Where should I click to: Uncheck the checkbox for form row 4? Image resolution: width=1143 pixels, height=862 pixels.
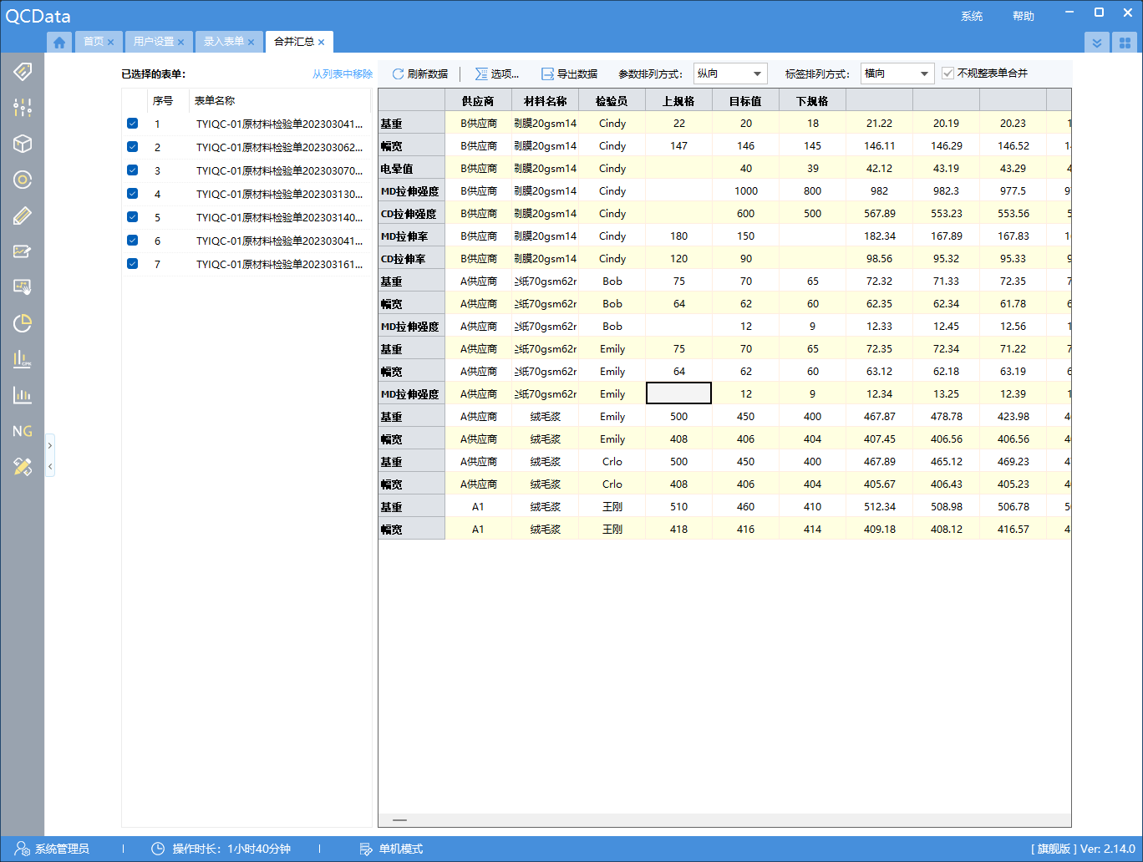pos(132,194)
